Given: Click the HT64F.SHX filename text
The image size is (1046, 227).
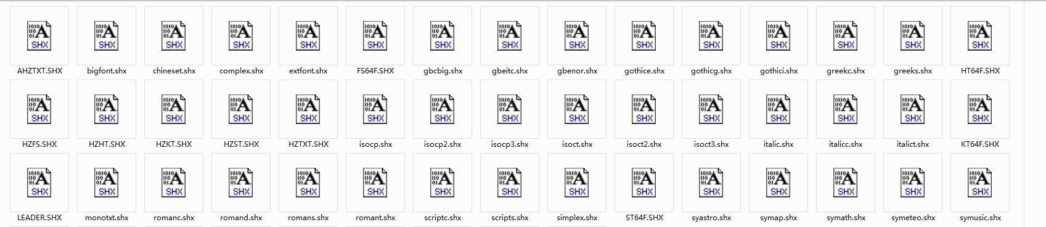Looking at the screenshot, I should [980, 71].
